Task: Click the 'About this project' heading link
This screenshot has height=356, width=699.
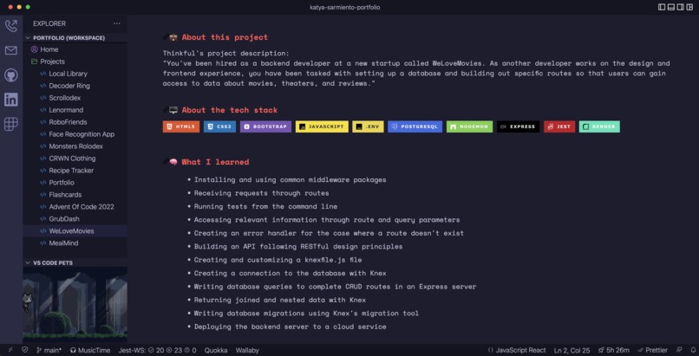Action: coord(225,37)
